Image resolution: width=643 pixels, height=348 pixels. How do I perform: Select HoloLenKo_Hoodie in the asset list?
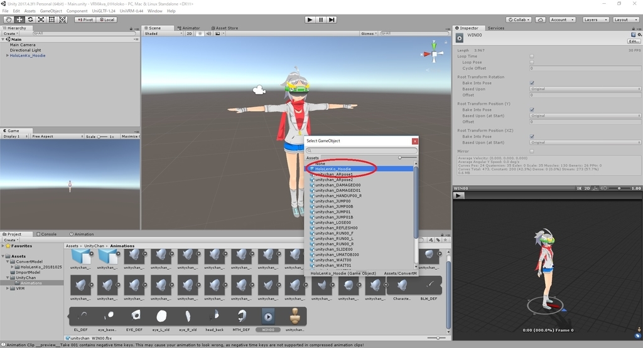click(359, 169)
